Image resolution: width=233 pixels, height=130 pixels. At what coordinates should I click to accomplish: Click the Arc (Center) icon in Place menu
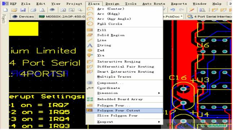click(90, 9)
